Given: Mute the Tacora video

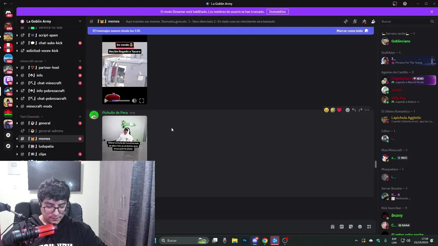Looking at the screenshot, I should pyautogui.click(x=134, y=100).
